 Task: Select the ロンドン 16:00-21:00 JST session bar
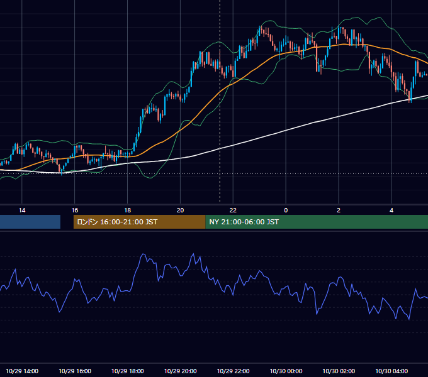[x=140, y=222]
